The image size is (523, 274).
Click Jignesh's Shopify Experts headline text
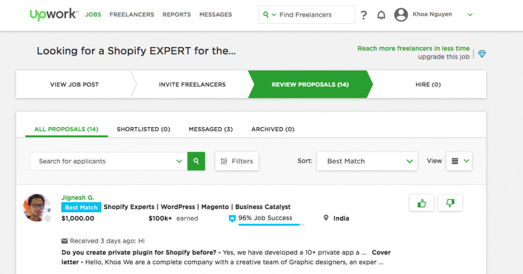pos(197,207)
